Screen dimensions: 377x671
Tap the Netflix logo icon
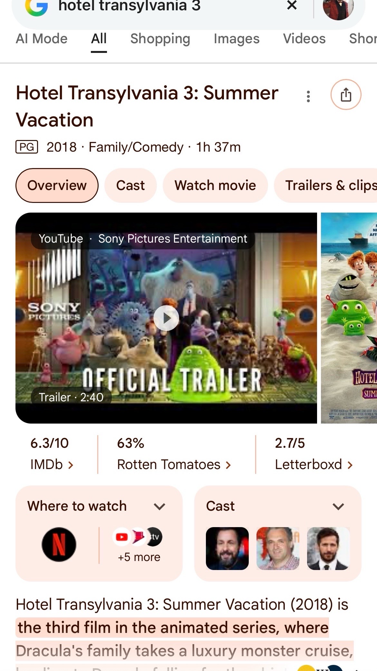coord(59,545)
